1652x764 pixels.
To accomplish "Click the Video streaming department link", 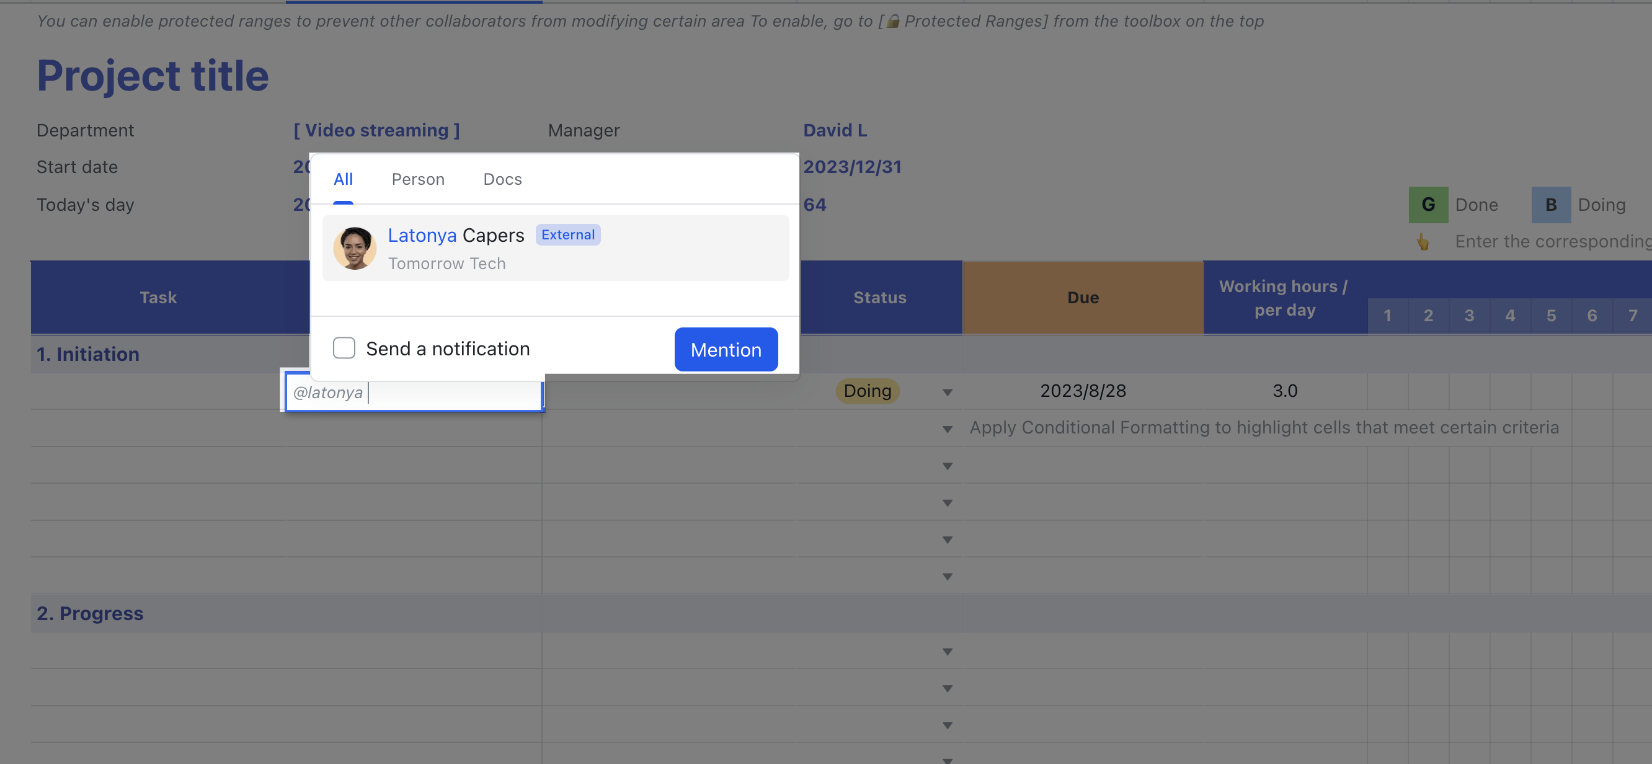I will click(376, 130).
